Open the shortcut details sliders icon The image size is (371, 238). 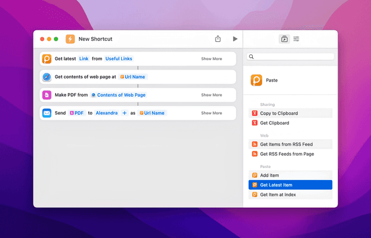point(296,39)
